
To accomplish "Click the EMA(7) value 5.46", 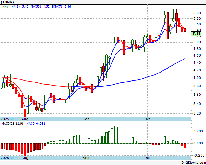I will (x=68, y=7).
